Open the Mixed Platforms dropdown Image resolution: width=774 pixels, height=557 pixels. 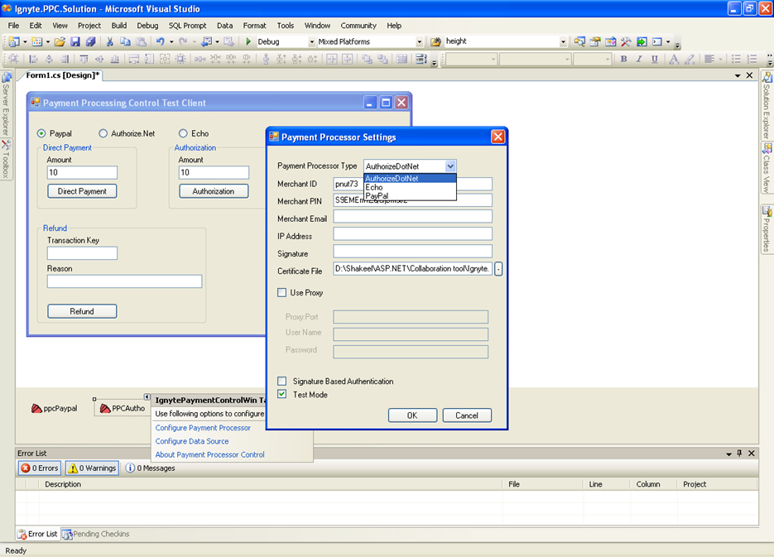pyautogui.click(x=419, y=42)
